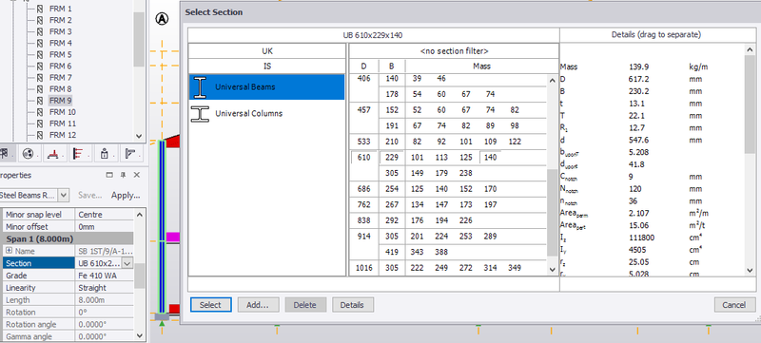Open the Loading tab icon with red support
The height and width of the screenshot is (343, 761).
pos(52,154)
